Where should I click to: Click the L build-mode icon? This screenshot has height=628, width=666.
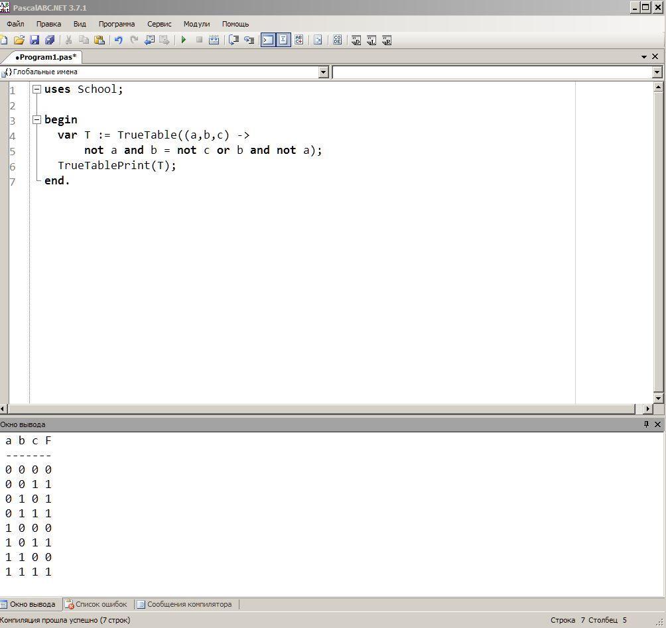371,40
